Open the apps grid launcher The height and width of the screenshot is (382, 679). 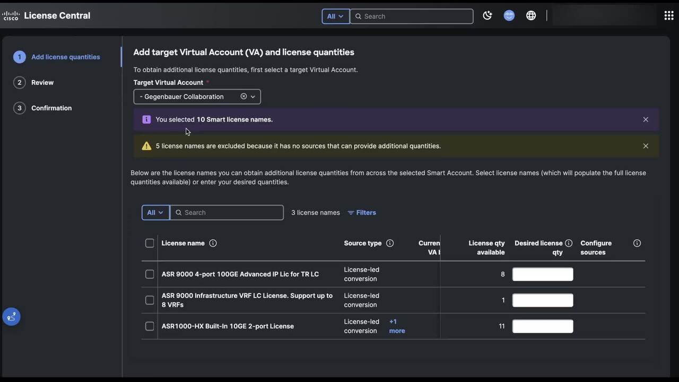click(x=669, y=16)
